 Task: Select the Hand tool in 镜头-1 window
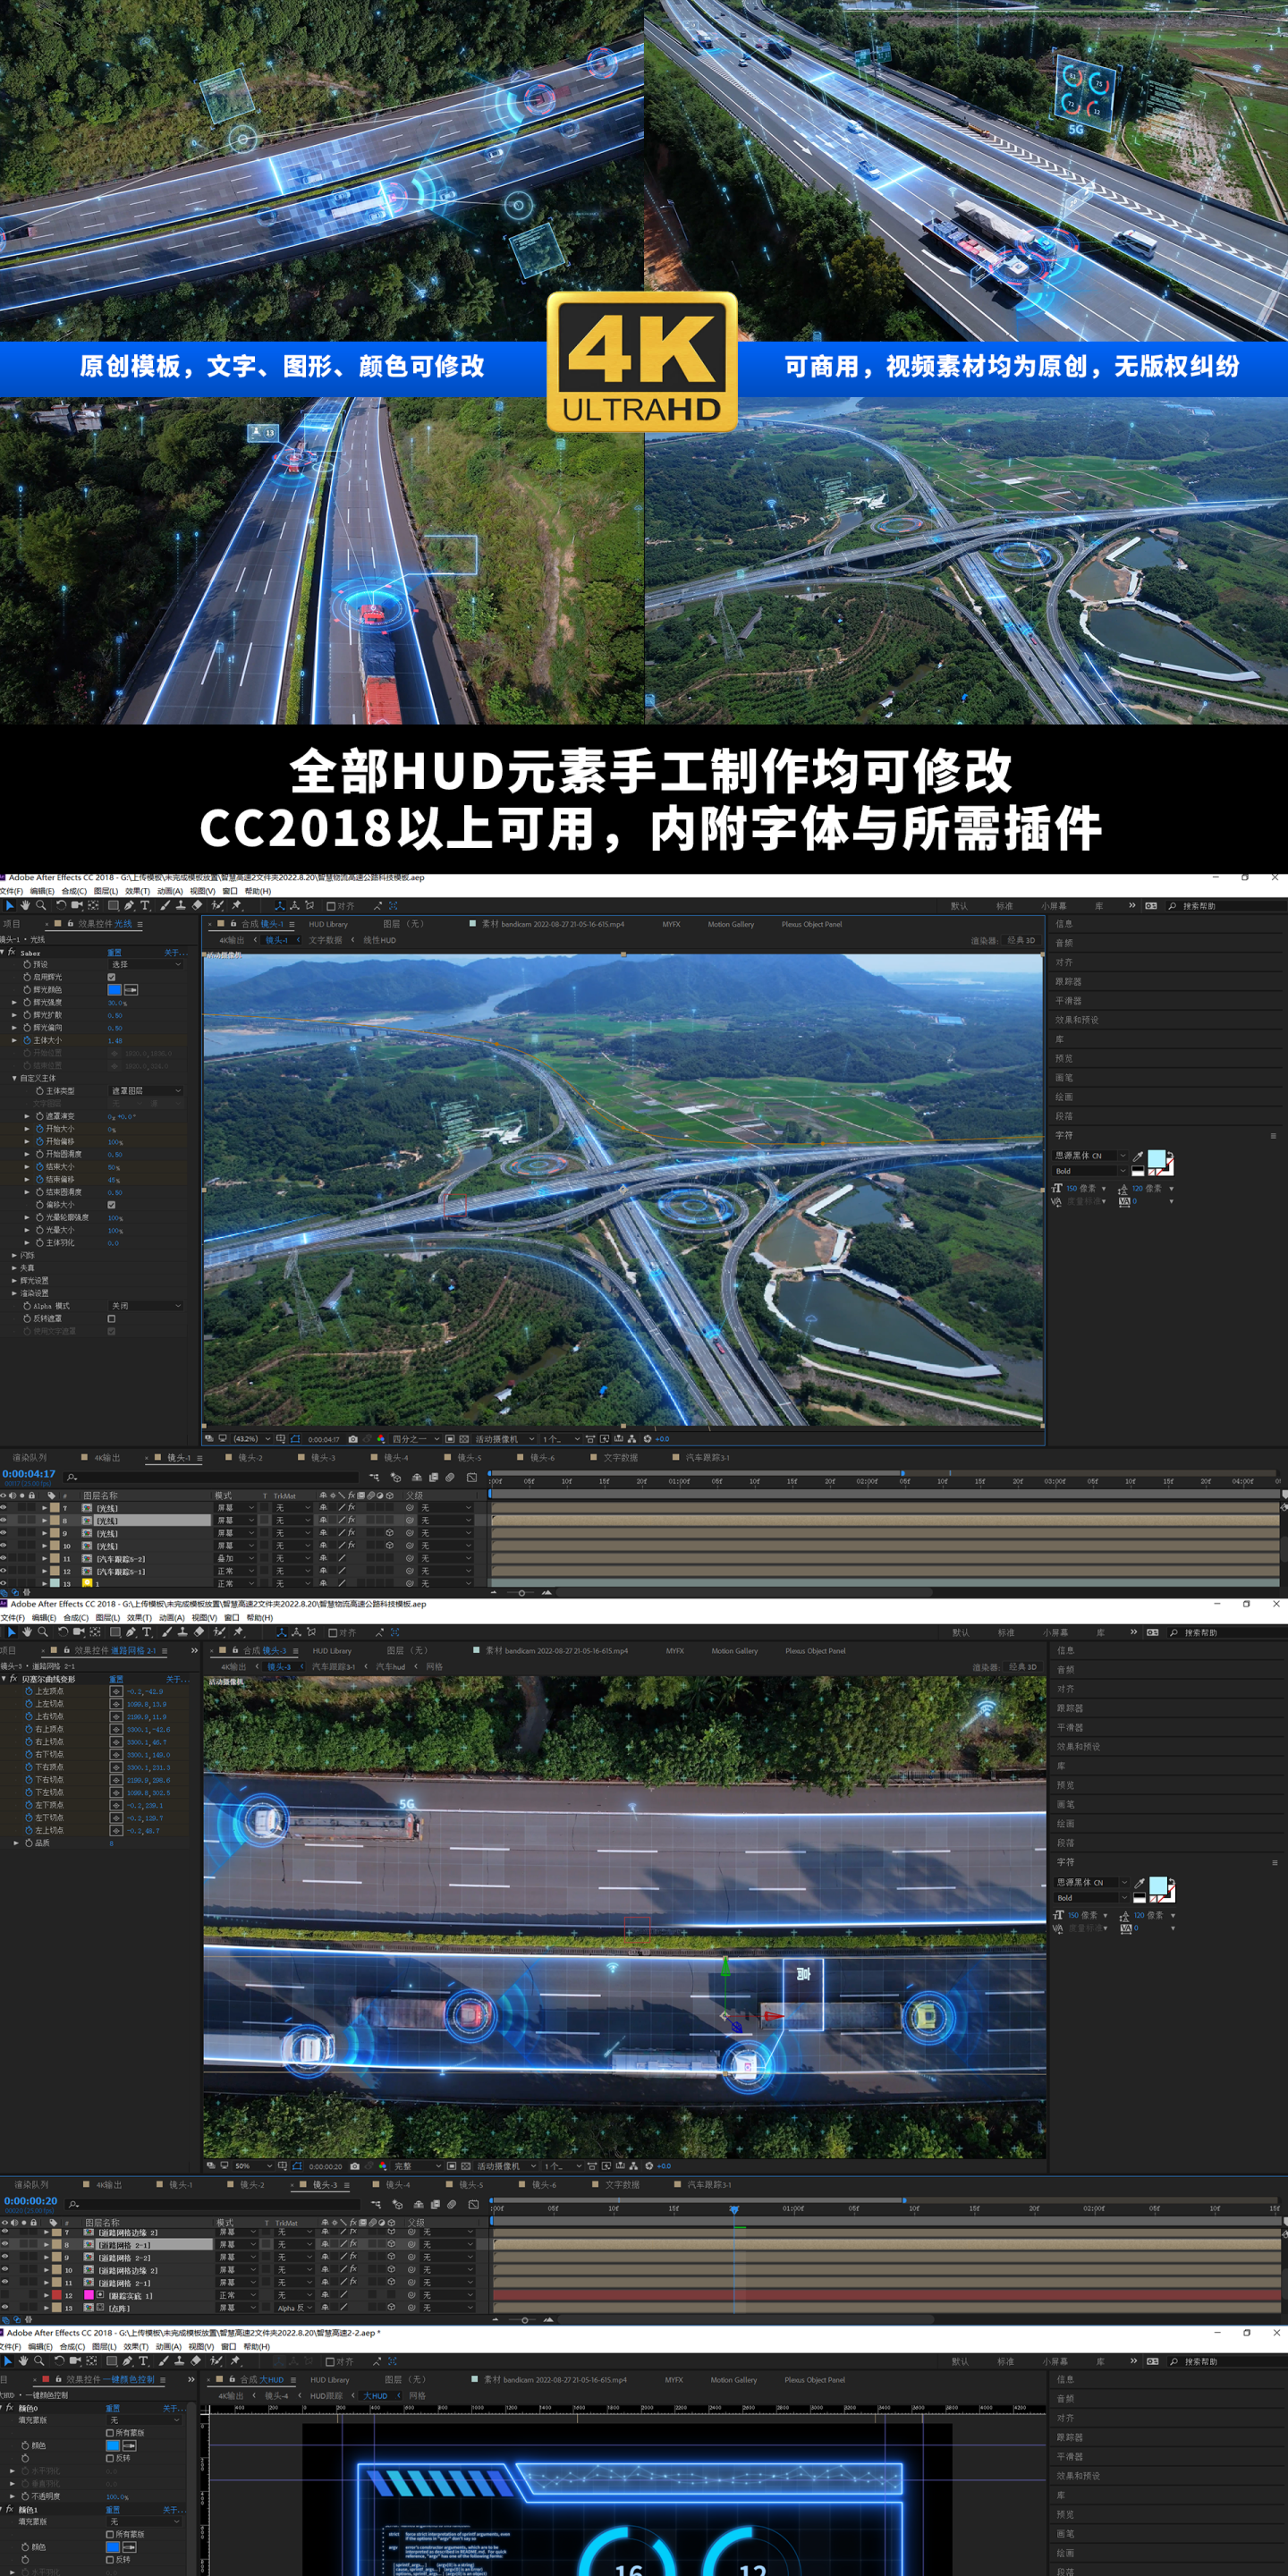coord(25,905)
